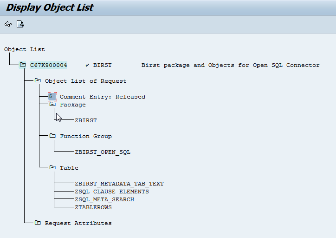Click the 'Comment Entry: Released' text
Image resolution: width=336 pixels, height=238 pixels.
[x=102, y=97]
